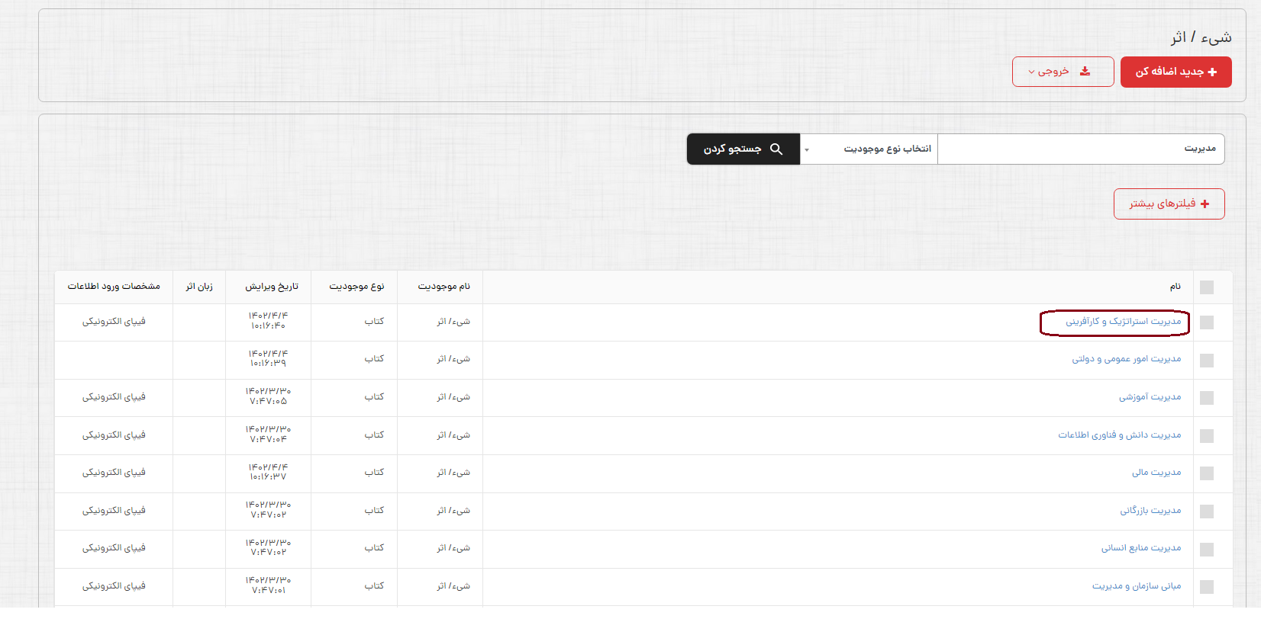The width and height of the screenshot is (1261, 619).
Task: Select the checkbox for 'مدیریت مالی' row
Action: click(x=1207, y=473)
